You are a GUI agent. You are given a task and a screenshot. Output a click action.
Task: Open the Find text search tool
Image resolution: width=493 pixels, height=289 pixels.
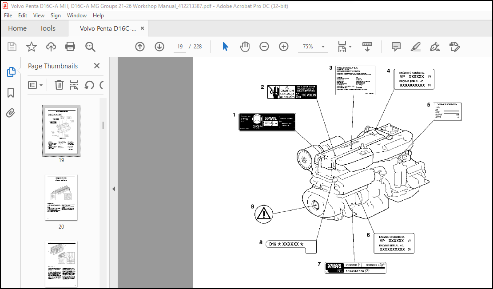[90, 47]
